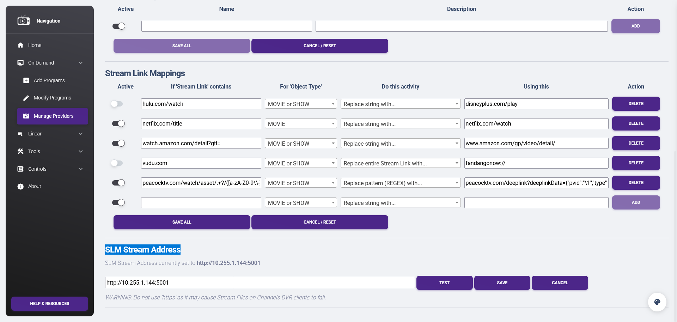Screen dimensions: 677x322
Task: Click the Add Programs plus icon
Action: click(26, 80)
